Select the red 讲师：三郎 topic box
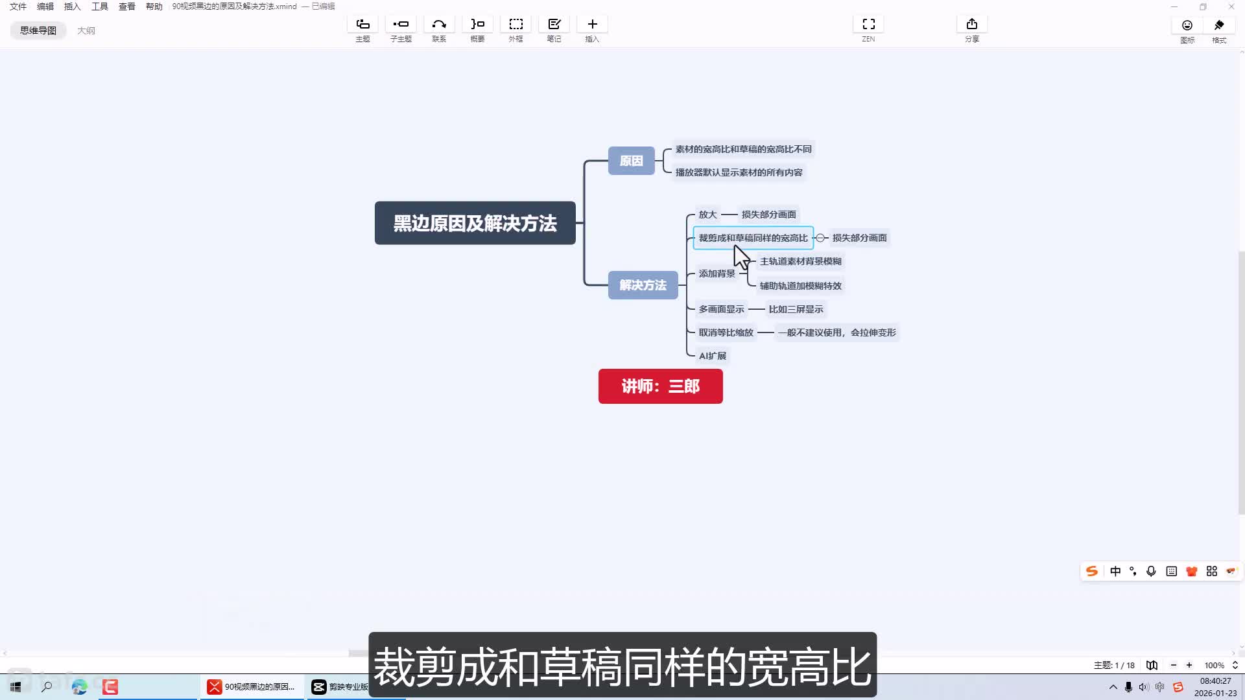The width and height of the screenshot is (1245, 700). point(660,386)
